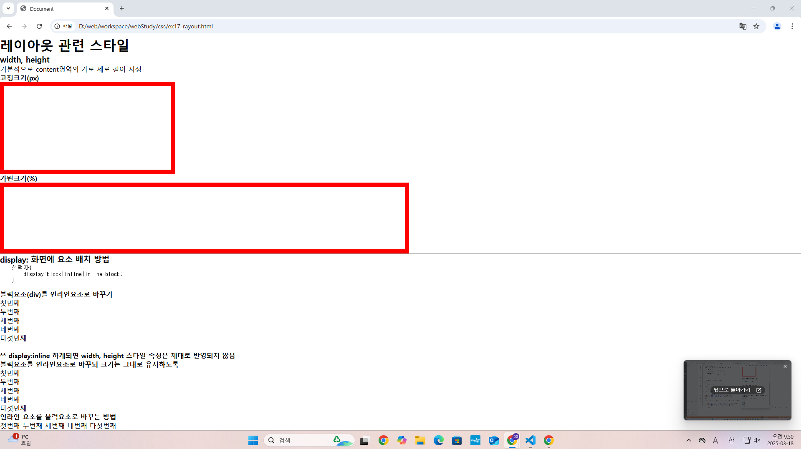Toggle the Korean 한 IME indicator
Viewport: 801px width, 449px height.
coord(731,440)
